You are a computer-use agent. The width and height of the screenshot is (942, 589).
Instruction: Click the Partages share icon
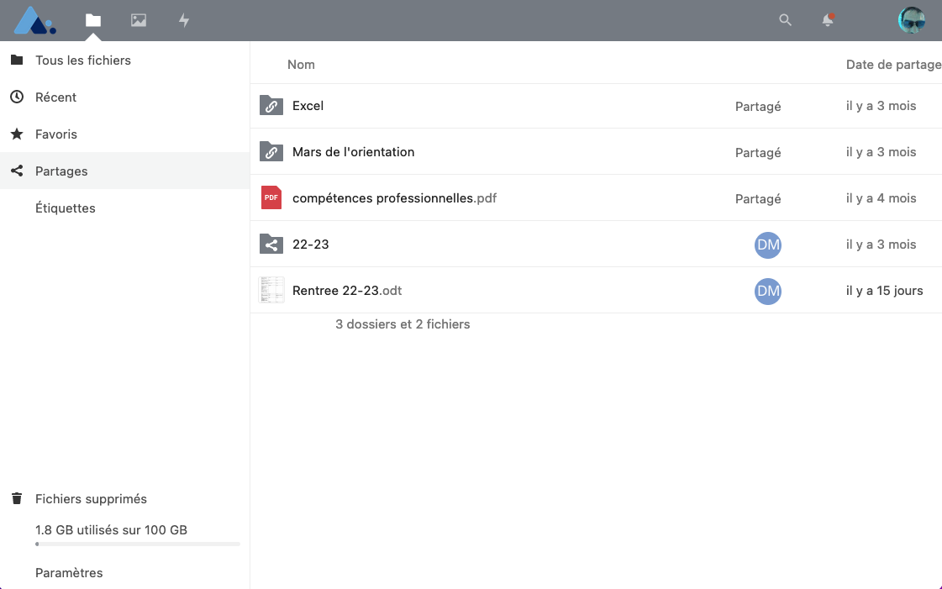[17, 171]
